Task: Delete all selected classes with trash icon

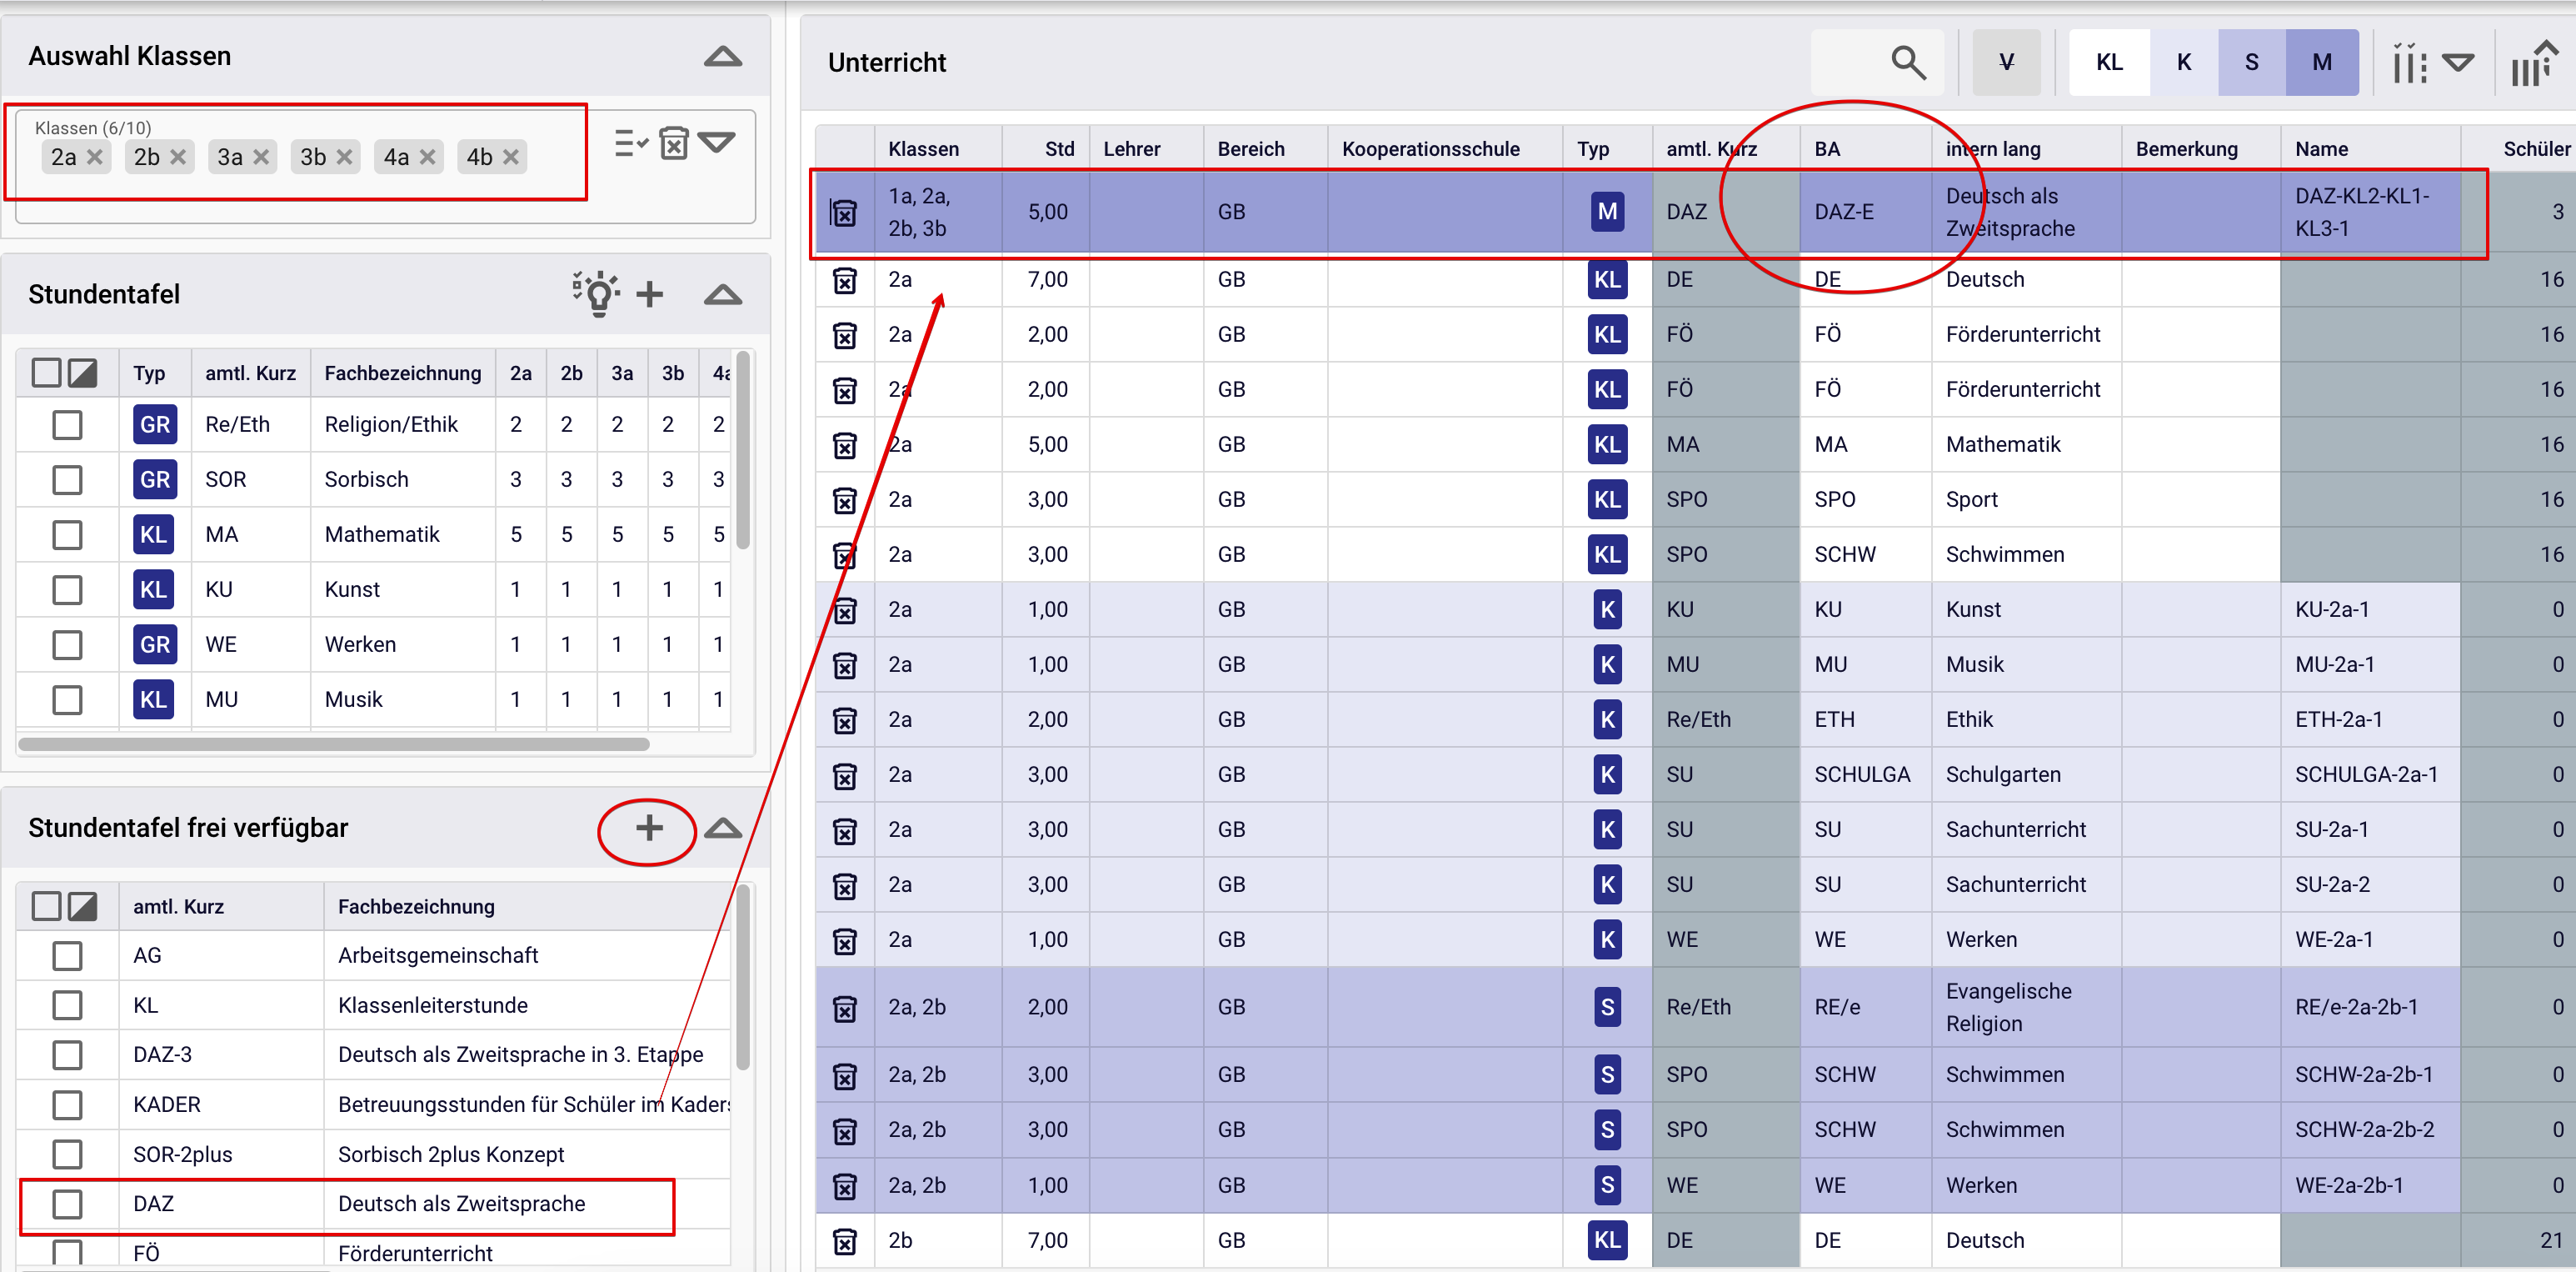Action: (x=674, y=143)
